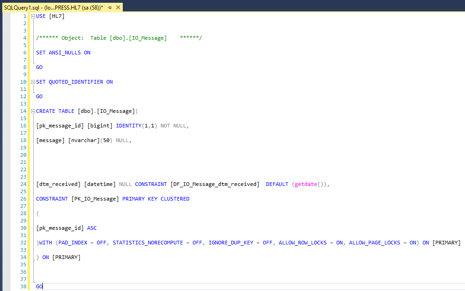465x291 pixels.
Task: Click ON [PRIMARY] on line 34
Action: tap(62, 257)
